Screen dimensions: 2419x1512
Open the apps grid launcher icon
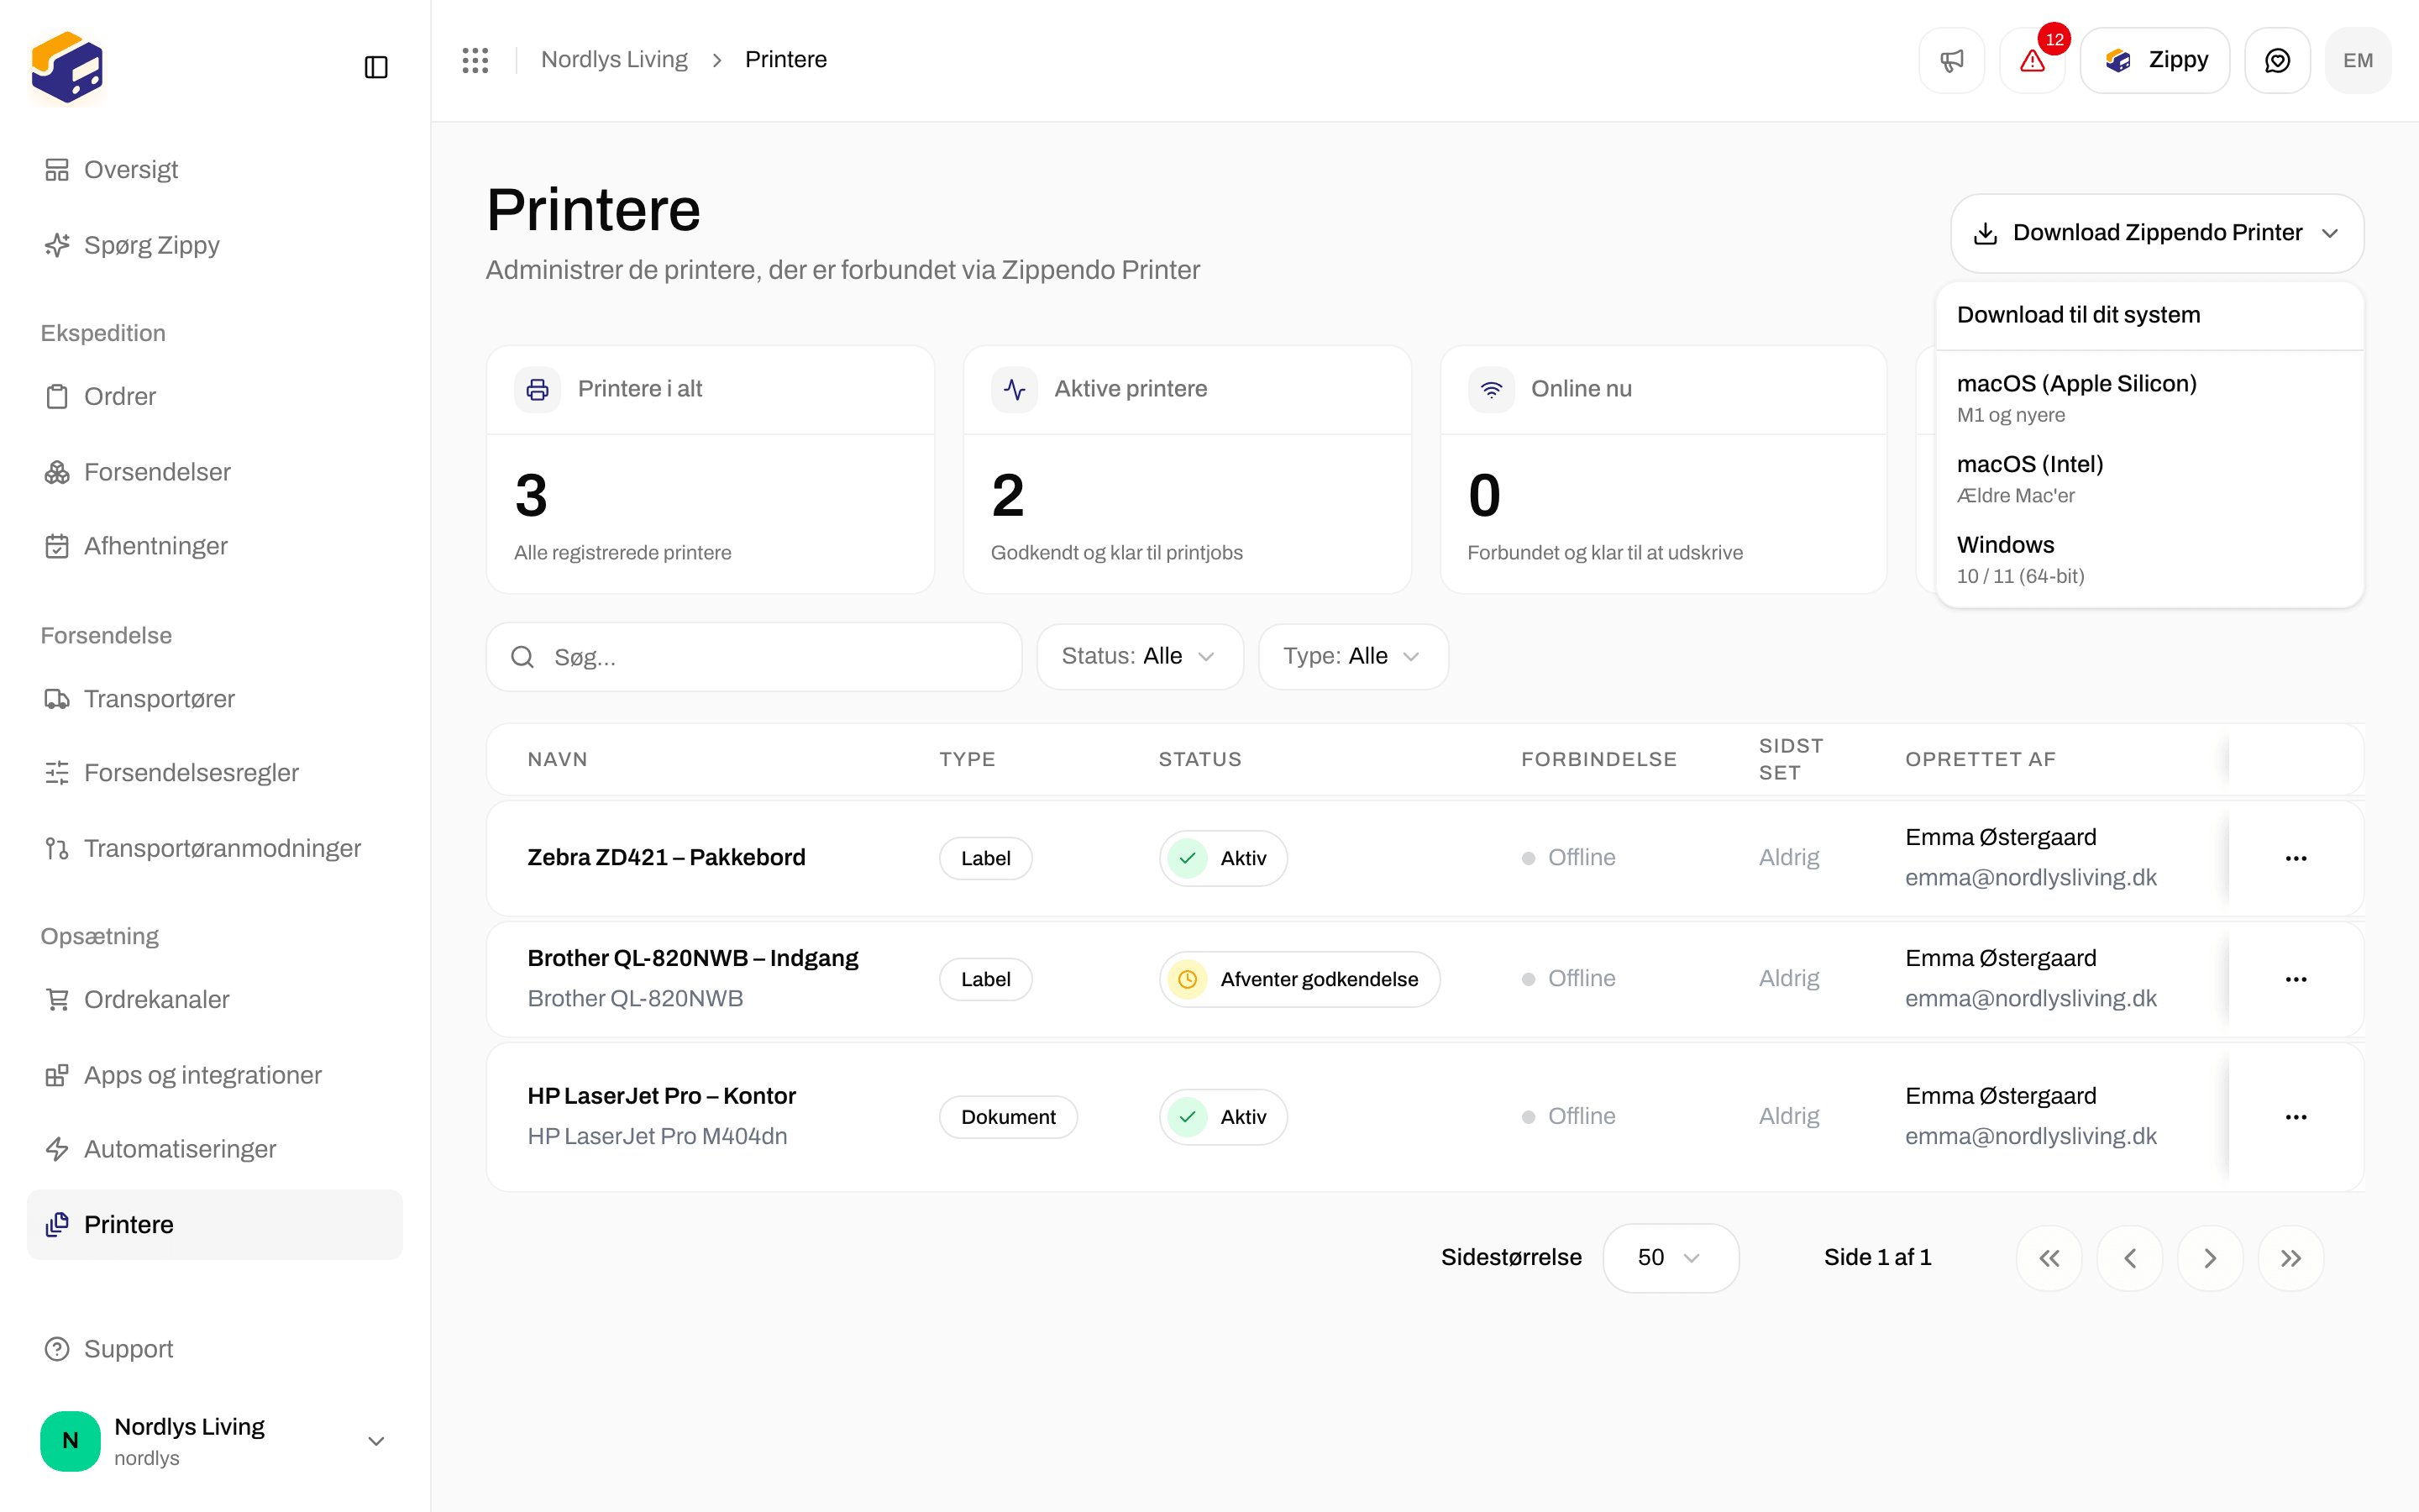[x=475, y=60]
